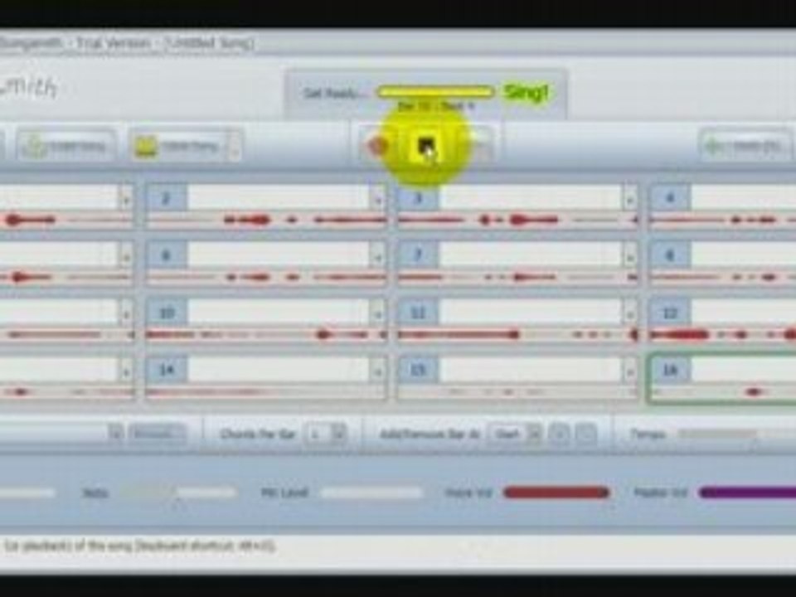Select bar number 8 label

[670, 255]
